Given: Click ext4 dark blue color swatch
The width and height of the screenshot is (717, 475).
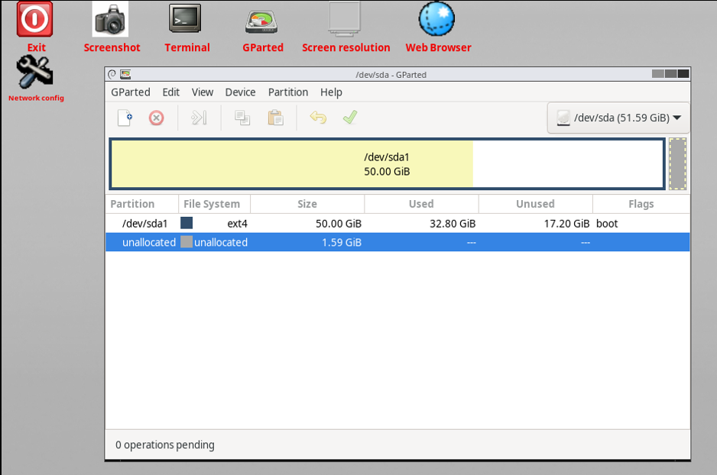Looking at the screenshot, I should pyautogui.click(x=187, y=223).
